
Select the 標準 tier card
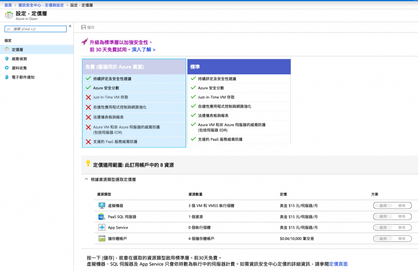point(239,102)
